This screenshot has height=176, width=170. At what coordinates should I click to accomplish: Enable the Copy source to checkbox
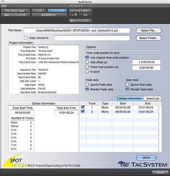tap(26, 38)
